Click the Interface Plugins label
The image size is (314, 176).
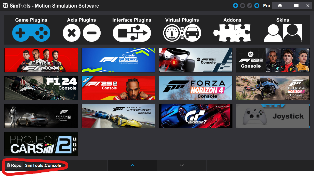click(132, 20)
